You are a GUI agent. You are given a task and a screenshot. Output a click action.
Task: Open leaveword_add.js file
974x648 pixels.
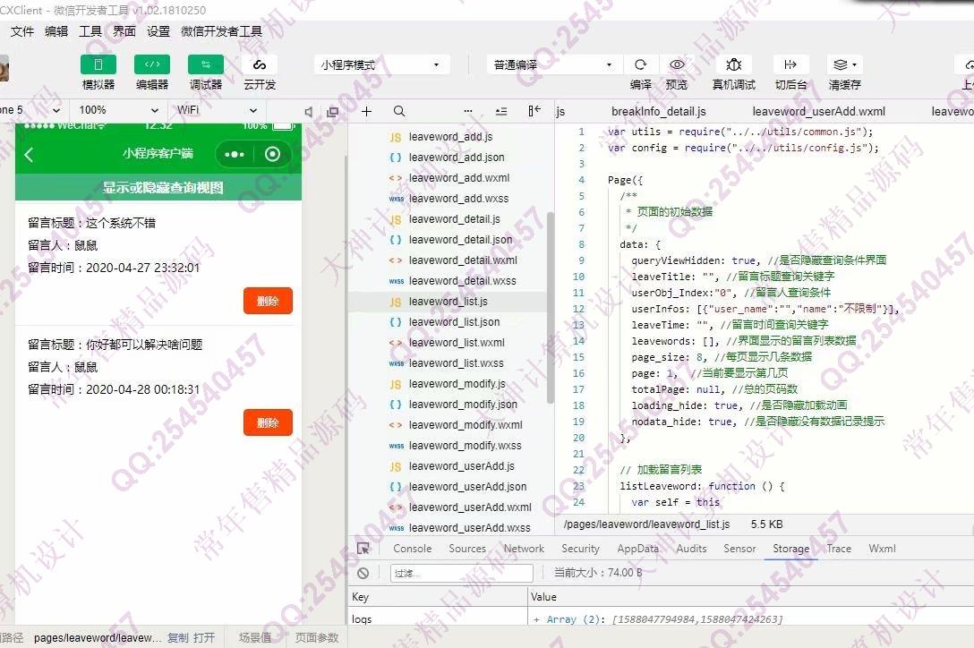coord(450,137)
